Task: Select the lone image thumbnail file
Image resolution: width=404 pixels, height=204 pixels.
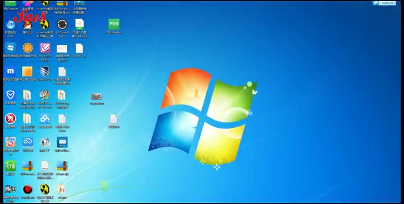Action: coord(97,97)
